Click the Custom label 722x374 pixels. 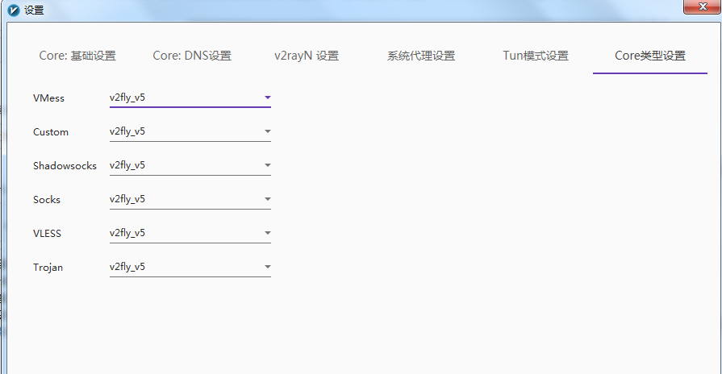pyautogui.click(x=51, y=132)
